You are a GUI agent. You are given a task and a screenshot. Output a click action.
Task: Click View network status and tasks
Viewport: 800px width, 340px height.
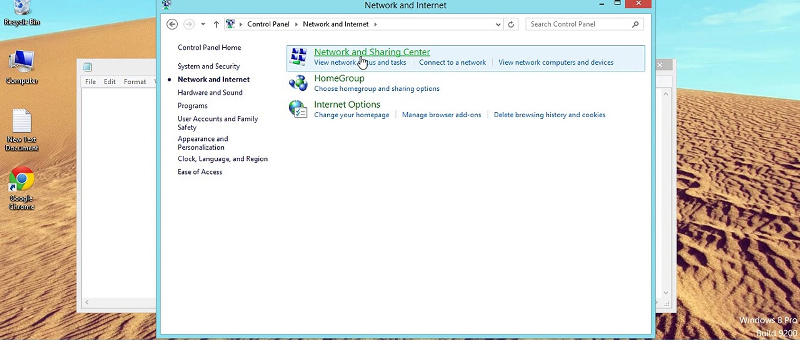pos(360,62)
